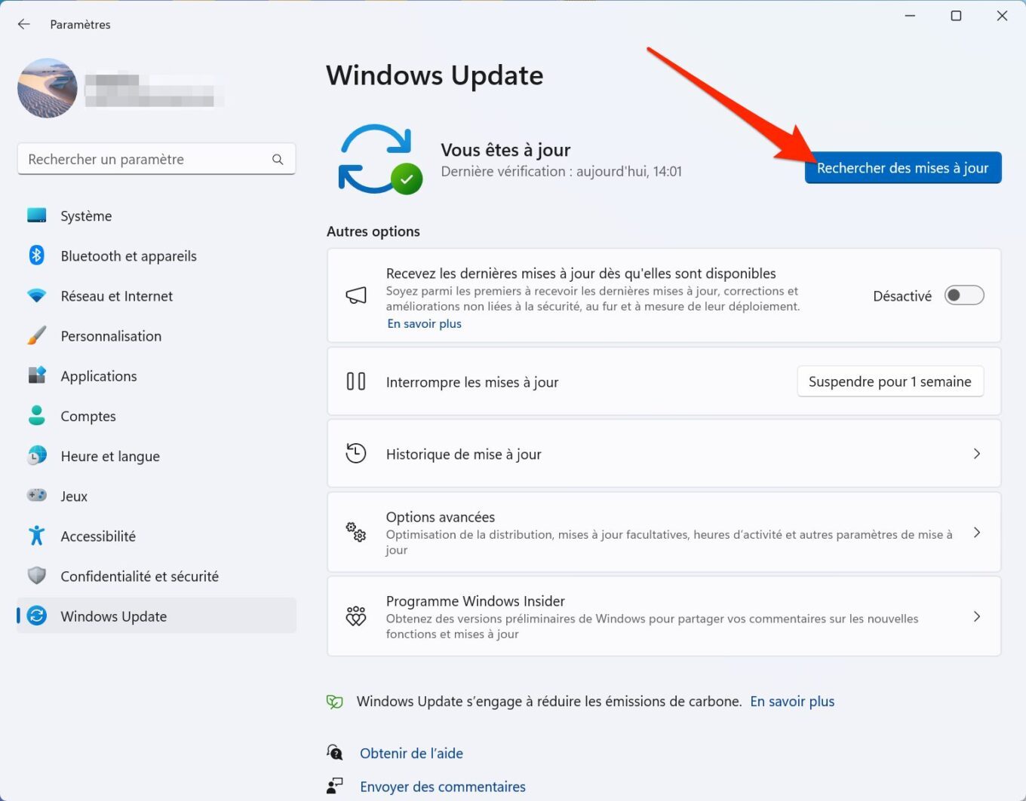Click the green leaf carbon emissions icon

[x=335, y=702]
